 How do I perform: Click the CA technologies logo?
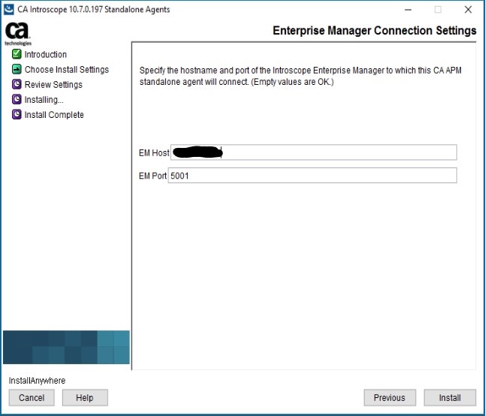coord(18,34)
